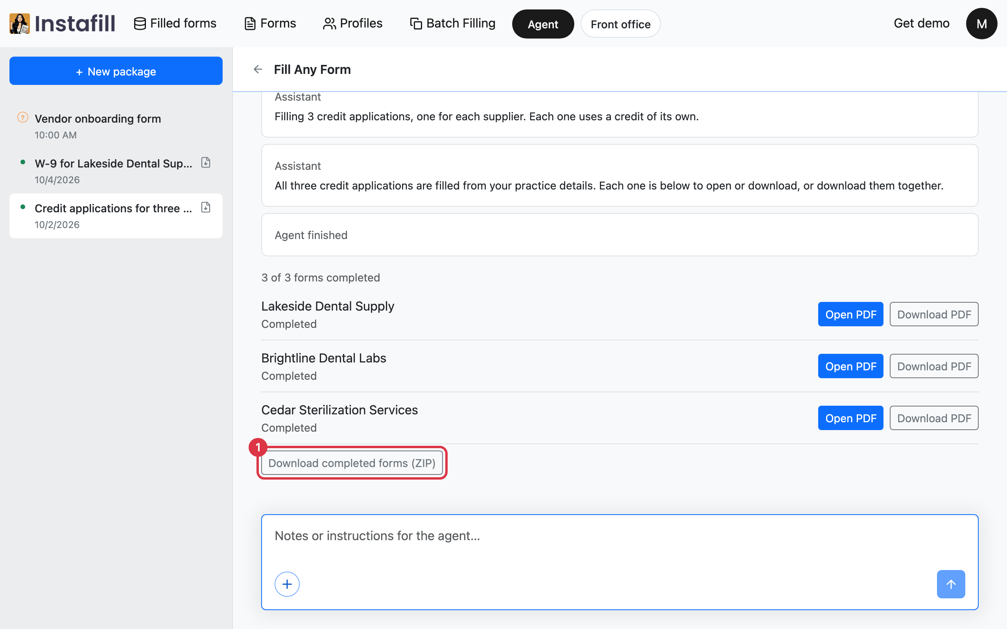Download PDF for Lakeside Dental Supply
Image resolution: width=1007 pixels, height=629 pixels.
pyautogui.click(x=934, y=314)
